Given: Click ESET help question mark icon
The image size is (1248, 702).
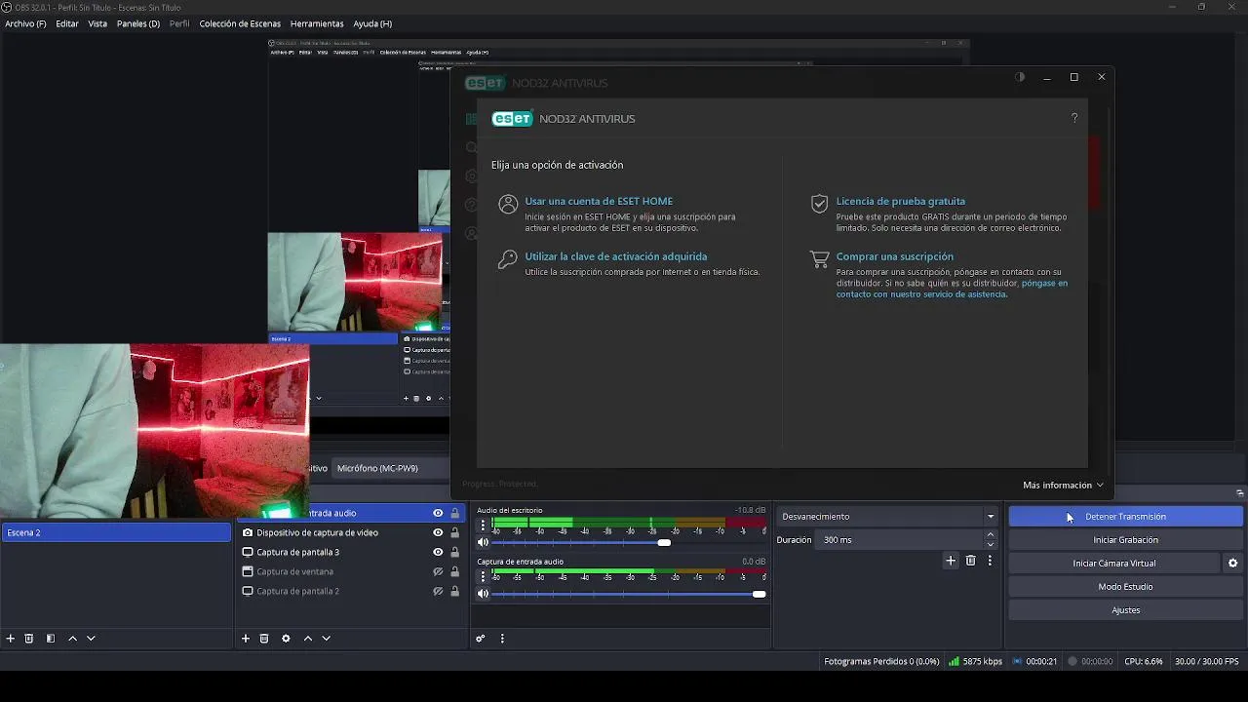Looking at the screenshot, I should pyautogui.click(x=1074, y=118).
